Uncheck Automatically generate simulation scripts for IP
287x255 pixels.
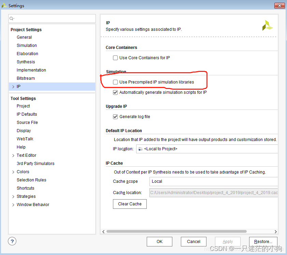pyautogui.click(x=115, y=92)
